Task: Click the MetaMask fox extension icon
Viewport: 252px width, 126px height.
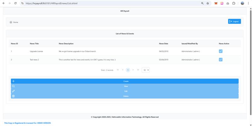Action: pos(216,3)
